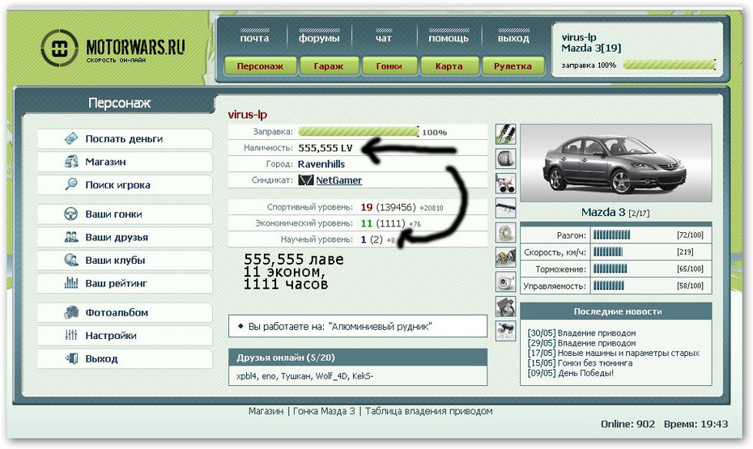Open the eighth car part icon below the turbo
This screenshot has width=753, height=449.
coord(505,306)
